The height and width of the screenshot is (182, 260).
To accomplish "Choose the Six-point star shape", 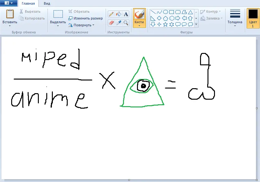I will point(171,24).
